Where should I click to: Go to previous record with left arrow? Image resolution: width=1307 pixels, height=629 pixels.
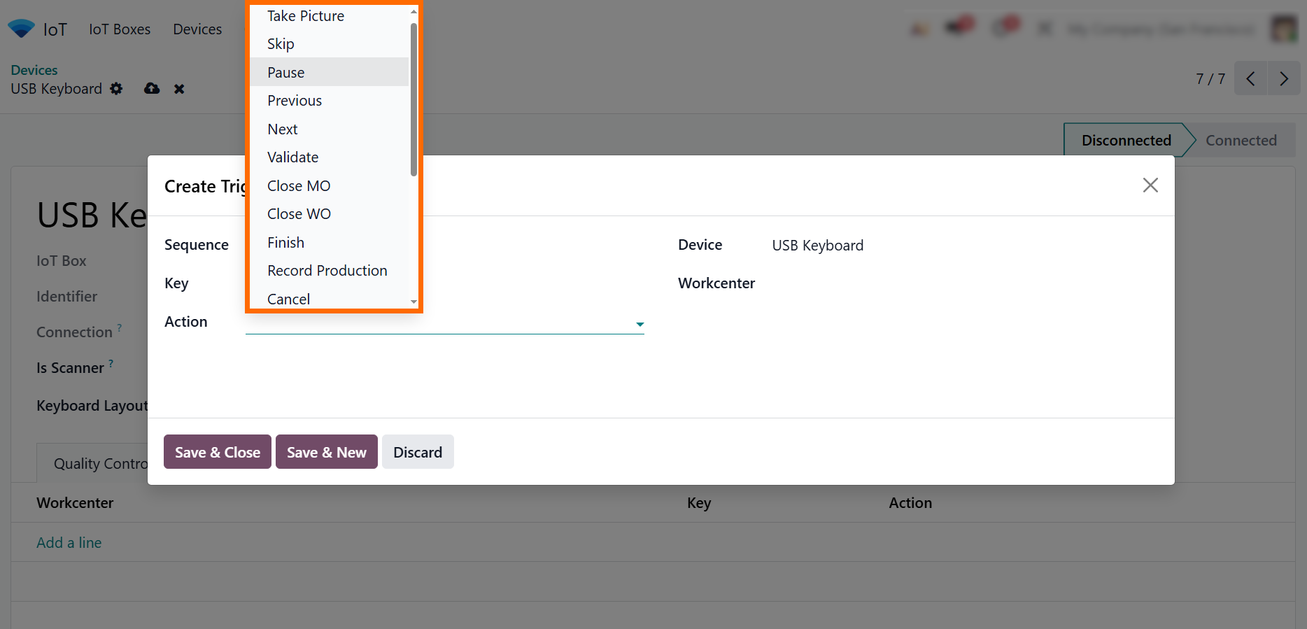point(1250,78)
